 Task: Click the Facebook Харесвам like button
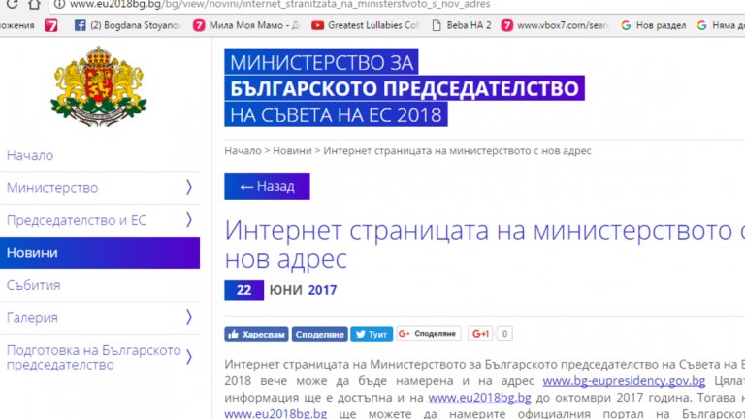click(x=256, y=334)
